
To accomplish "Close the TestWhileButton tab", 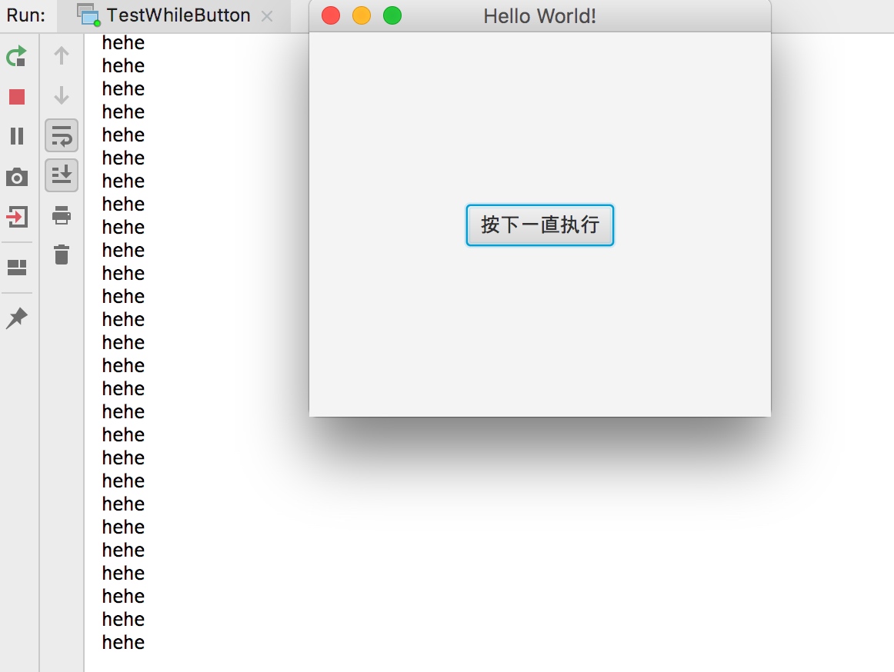I will tap(265, 15).
